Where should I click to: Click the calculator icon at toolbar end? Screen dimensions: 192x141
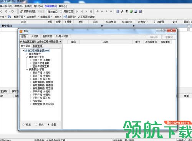(x=141, y=12)
